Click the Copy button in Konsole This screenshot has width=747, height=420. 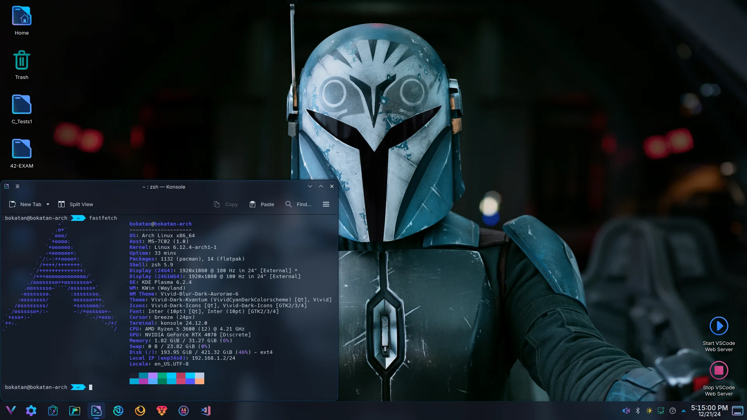pyautogui.click(x=226, y=204)
